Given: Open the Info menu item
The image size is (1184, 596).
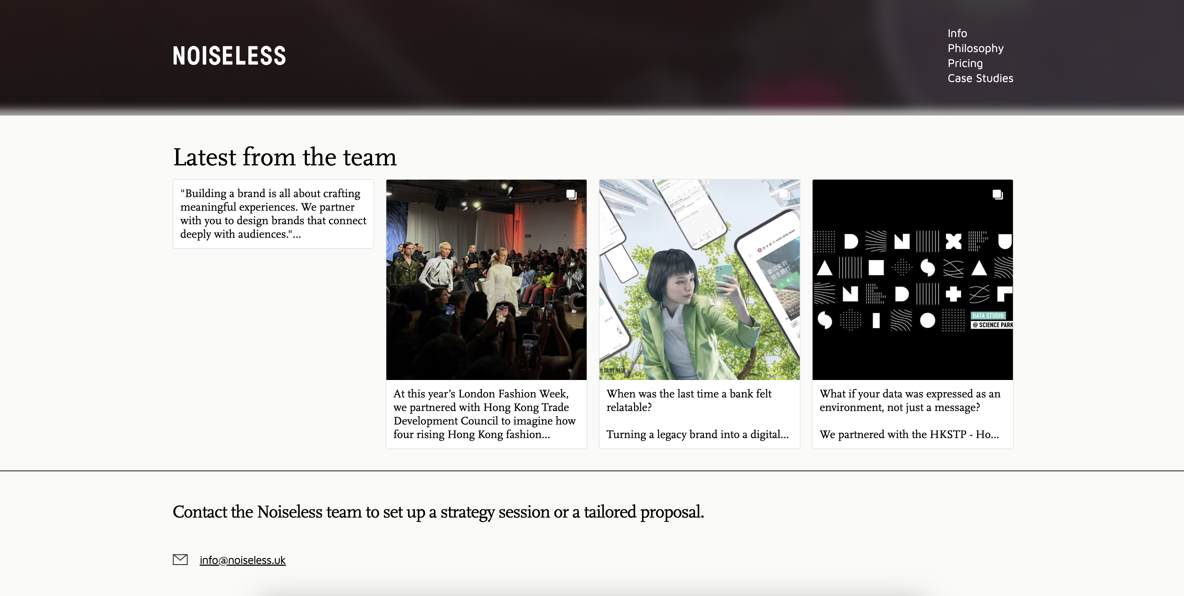Looking at the screenshot, I should pos(957,33).
